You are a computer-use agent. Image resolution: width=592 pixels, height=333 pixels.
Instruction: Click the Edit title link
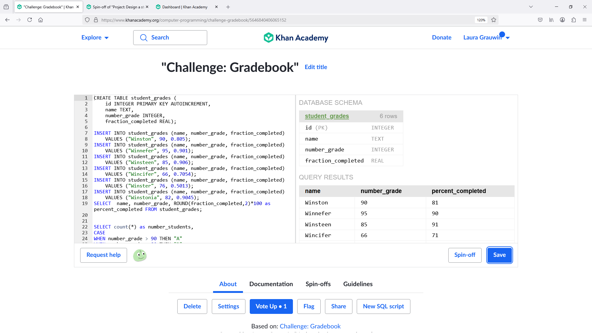click(x=316, y=67)
